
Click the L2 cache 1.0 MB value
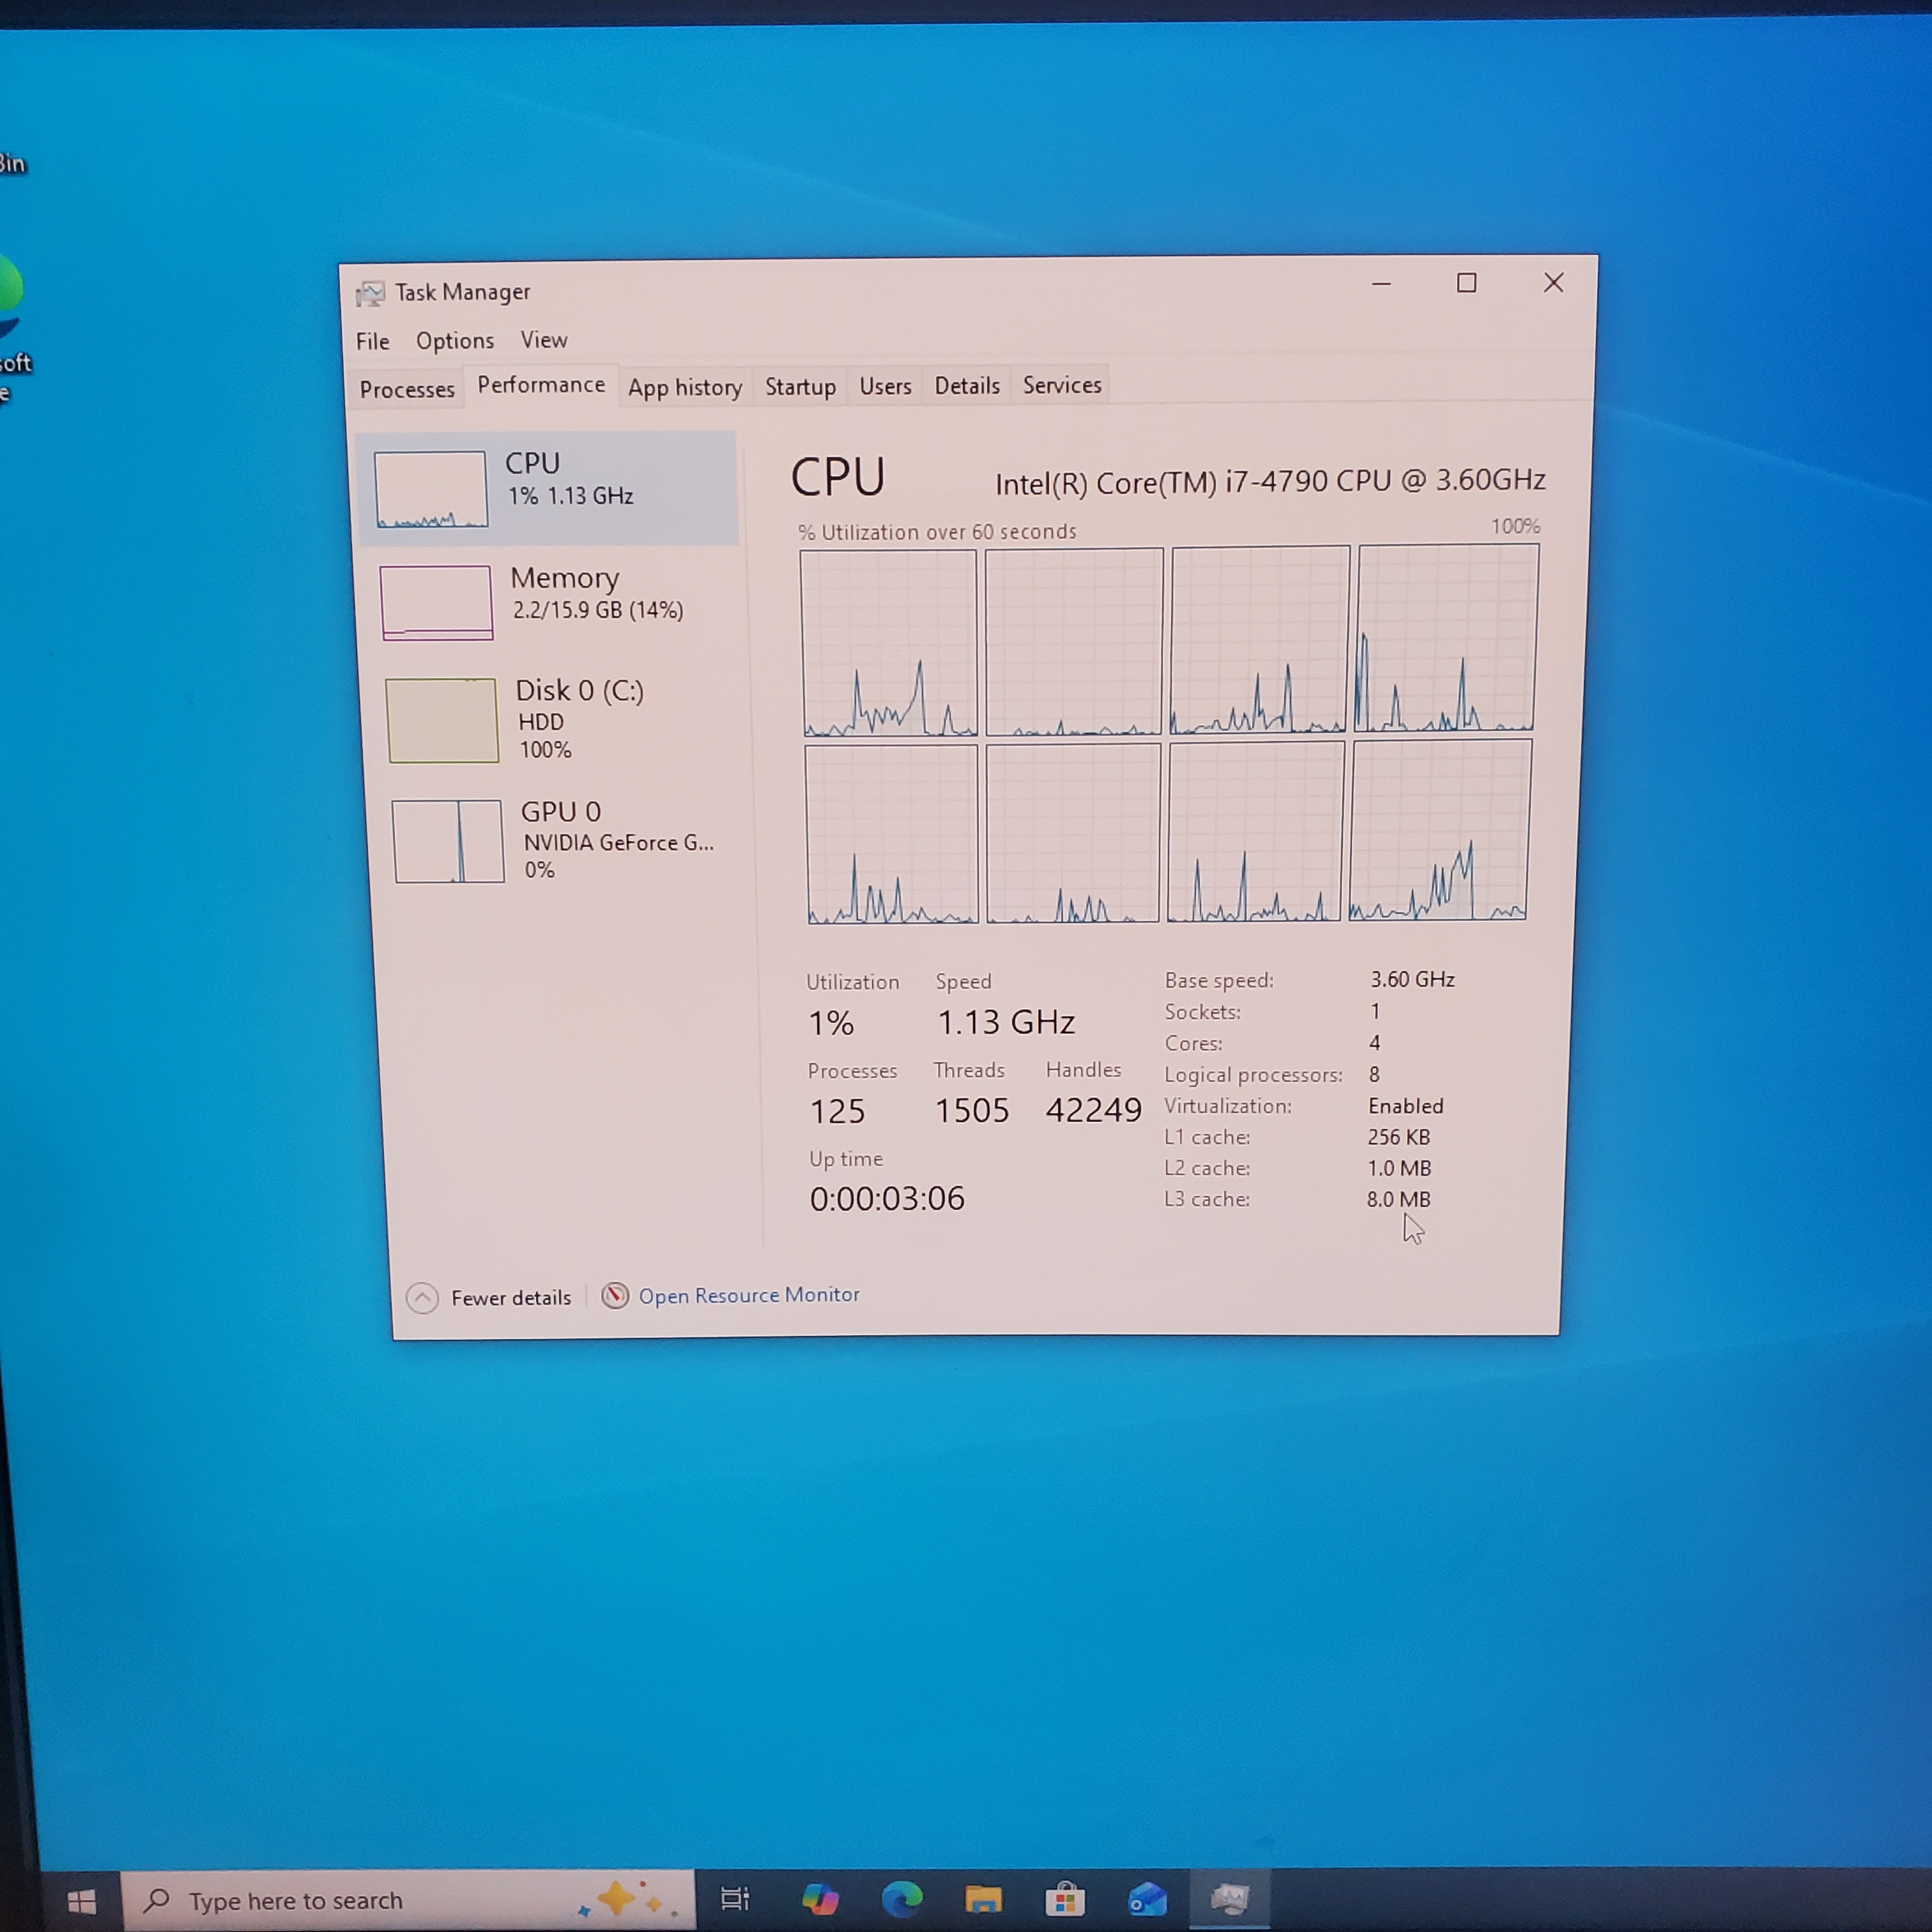tap(1398, 1168)
